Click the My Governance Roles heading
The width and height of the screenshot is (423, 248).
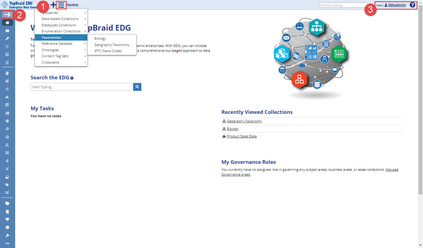tap(249, 162)
